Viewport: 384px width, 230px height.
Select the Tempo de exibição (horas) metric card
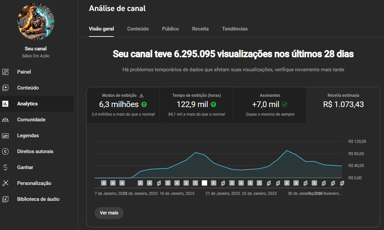196,105
